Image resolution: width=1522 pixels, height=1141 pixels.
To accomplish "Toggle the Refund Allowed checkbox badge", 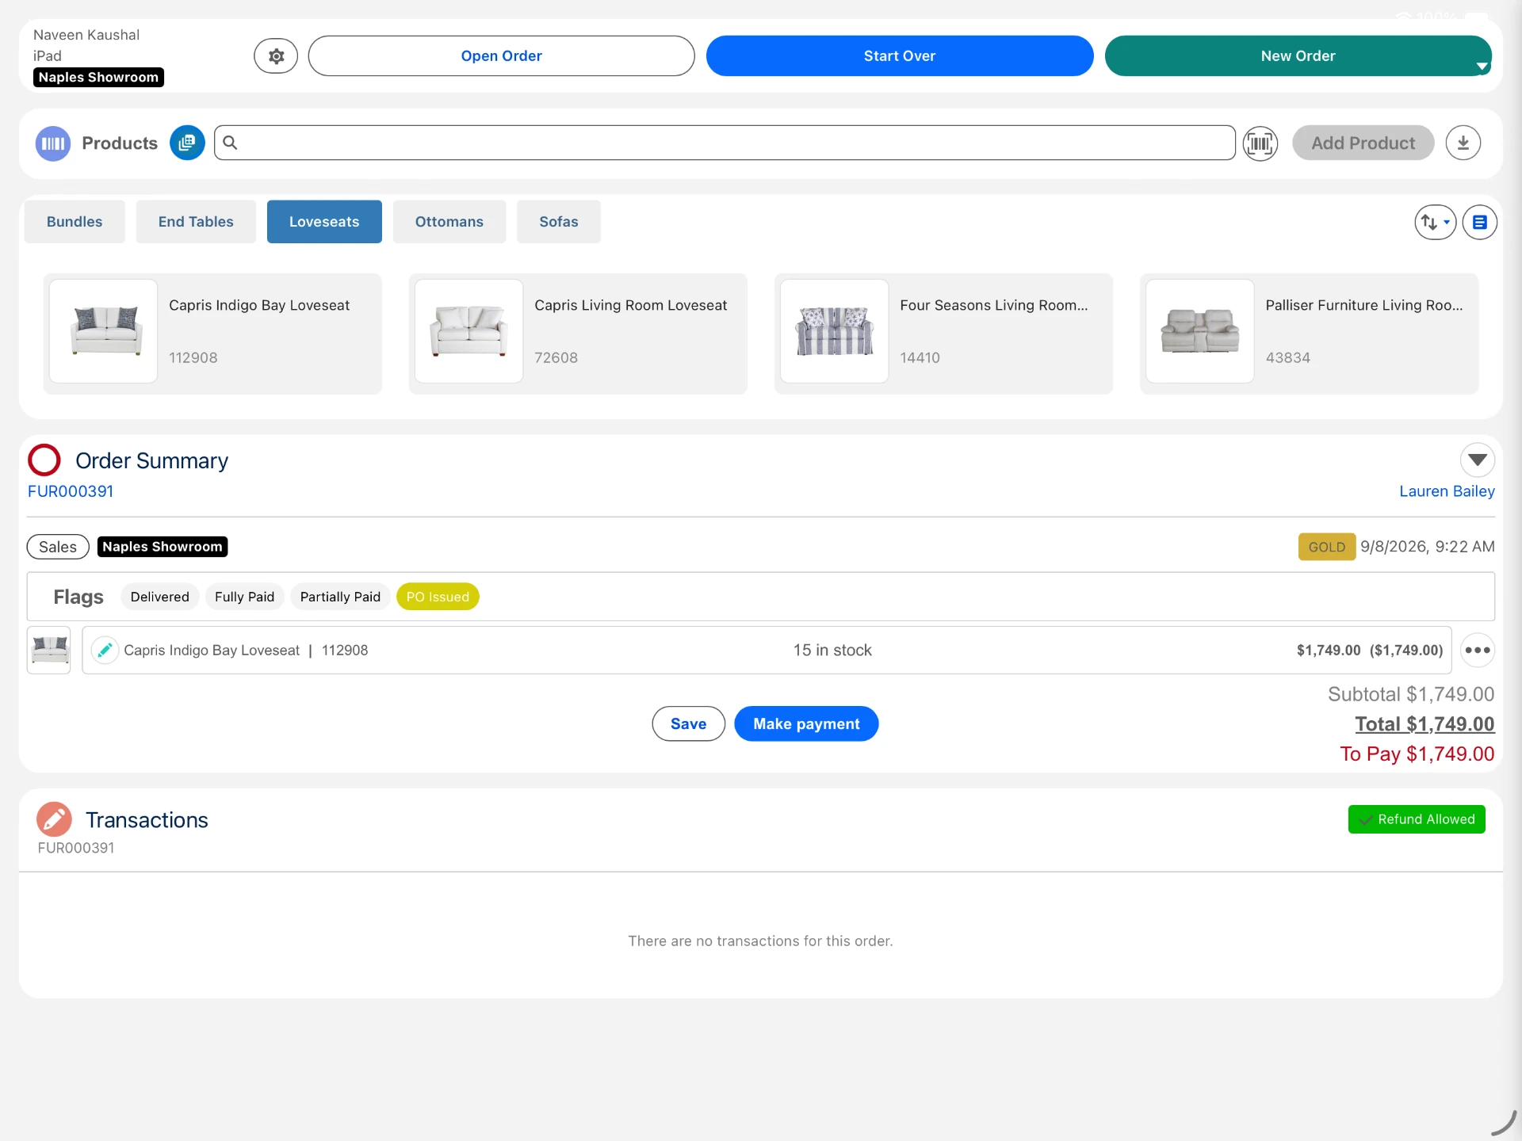I will [1417, 819].
